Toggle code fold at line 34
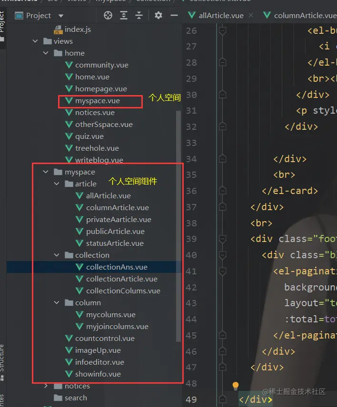The width and height of the screenshot is (337, 407). (x=222, y=159)
